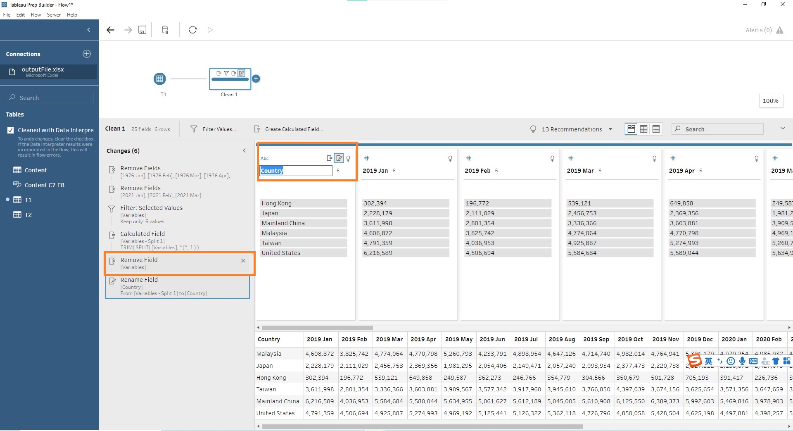Viewport: 793px width, 431px height.
Task: Add step after Clean 1 plus
Action: pos(256,79)
